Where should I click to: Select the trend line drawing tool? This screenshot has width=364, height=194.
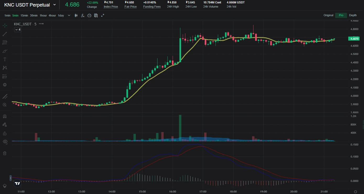(x=5, y=34)
